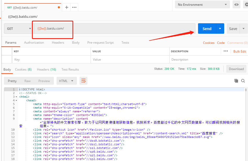Select Raw response view

27,81
